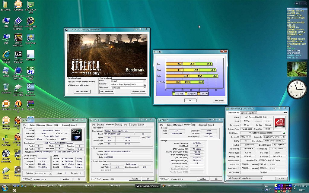This screenshot has width=309, height=193.
Task: Open the Street Fighter desktop icon
Action: (18, 40)
